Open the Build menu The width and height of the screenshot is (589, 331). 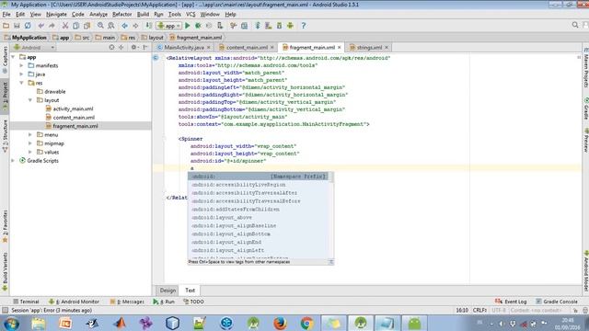(x=143, y=15)
